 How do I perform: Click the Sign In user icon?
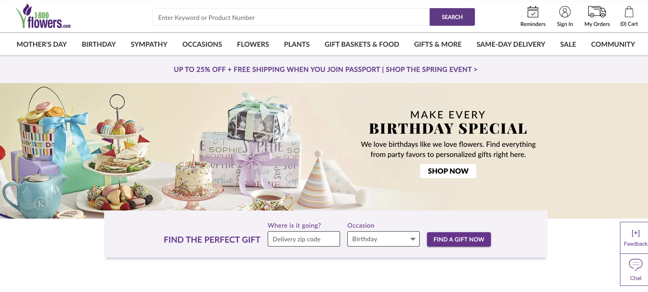(x=564, y=12)
